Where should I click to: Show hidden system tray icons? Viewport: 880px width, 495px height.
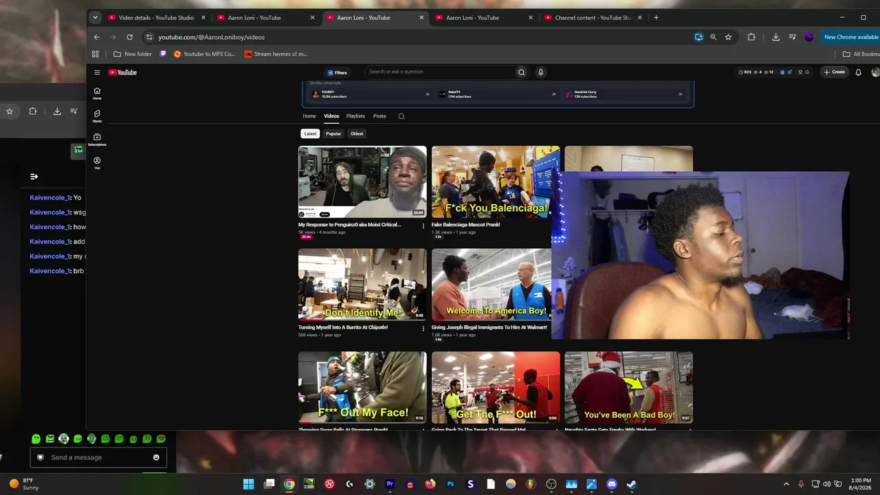pos(786,484)
